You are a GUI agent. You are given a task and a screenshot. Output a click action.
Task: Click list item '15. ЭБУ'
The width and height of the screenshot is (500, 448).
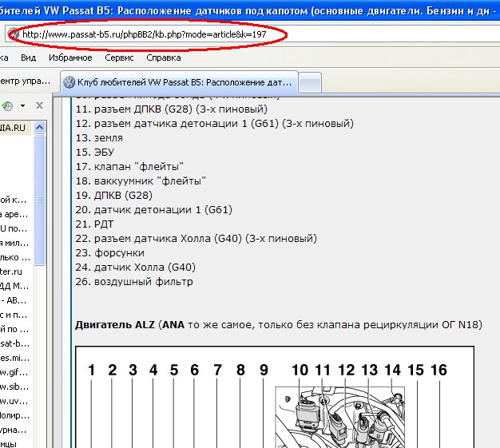pyautogui.click(x=95, y=152)
